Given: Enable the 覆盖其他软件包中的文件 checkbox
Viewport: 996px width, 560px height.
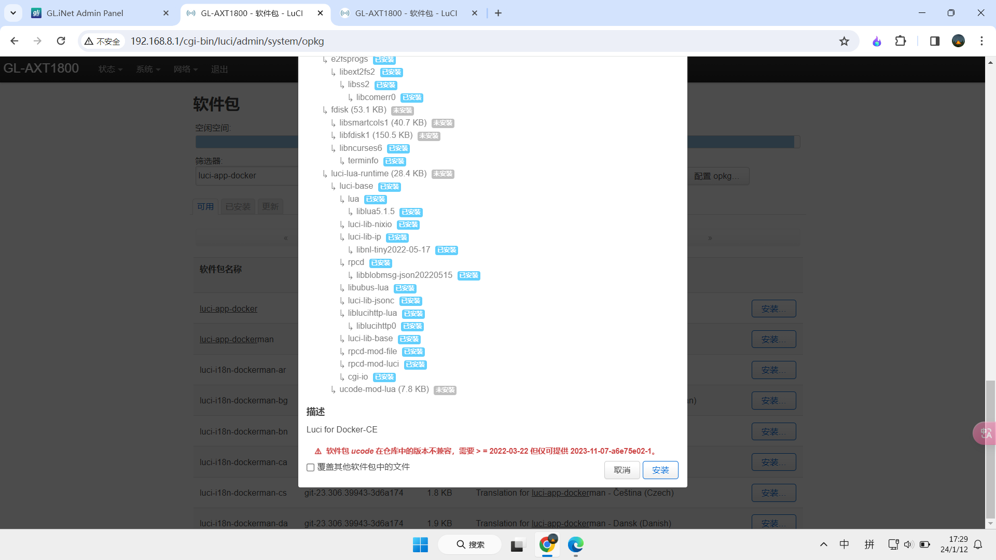Looking at the screenshot, I should click(311, 467).
